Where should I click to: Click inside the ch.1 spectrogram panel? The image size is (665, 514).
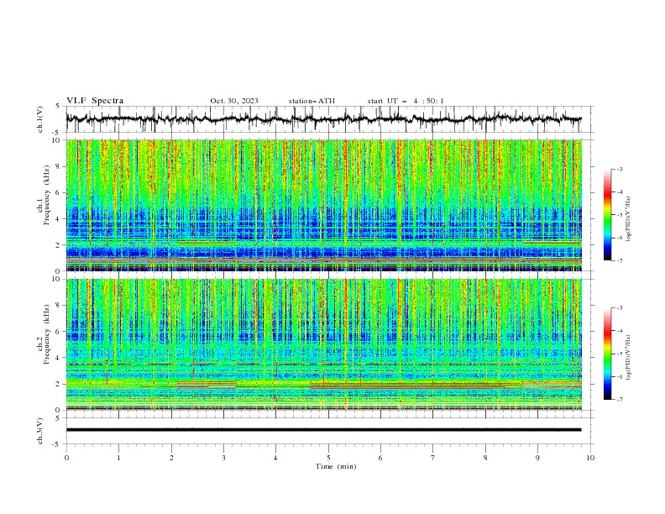point(324,205)
